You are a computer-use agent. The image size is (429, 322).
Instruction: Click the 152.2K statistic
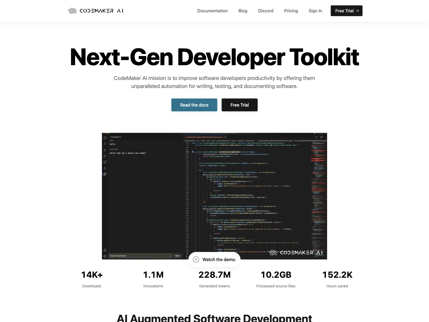(x=337, y=275)
